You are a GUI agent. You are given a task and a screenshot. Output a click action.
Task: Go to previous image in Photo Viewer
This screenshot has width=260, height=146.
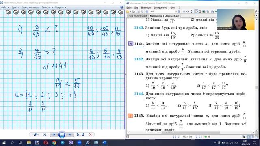[x=54, y=135]
